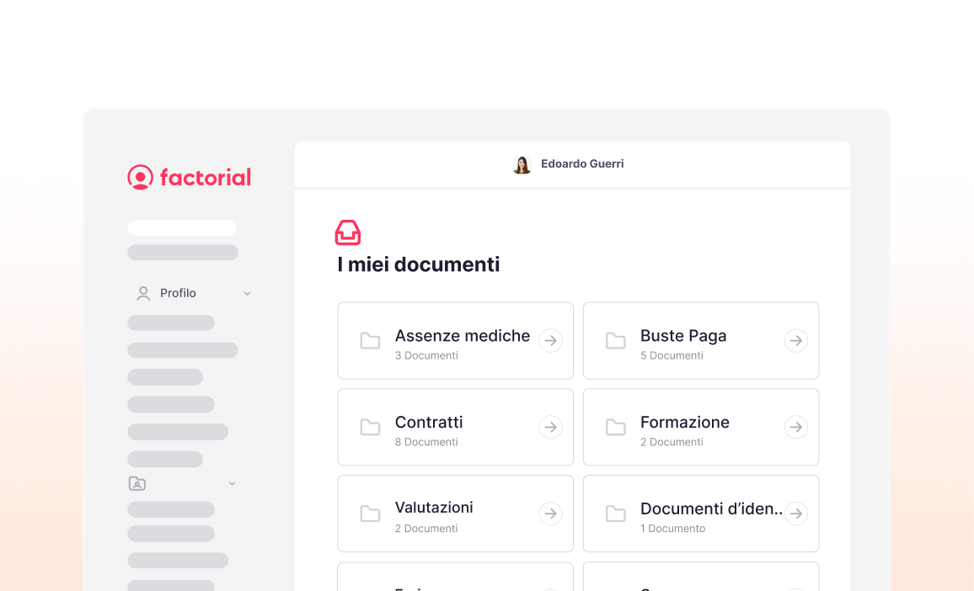Click the Edoardo Guerri user name
974x591 pixels.
[582, 164]
